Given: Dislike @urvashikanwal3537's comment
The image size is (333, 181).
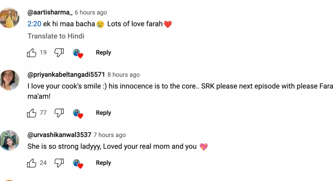Looking at the screenshot, I should click(x=59, y=163).
